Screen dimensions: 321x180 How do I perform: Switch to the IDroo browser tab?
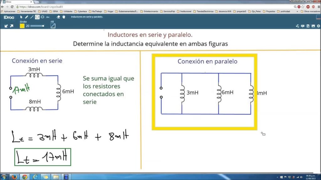tap(9, 2)
